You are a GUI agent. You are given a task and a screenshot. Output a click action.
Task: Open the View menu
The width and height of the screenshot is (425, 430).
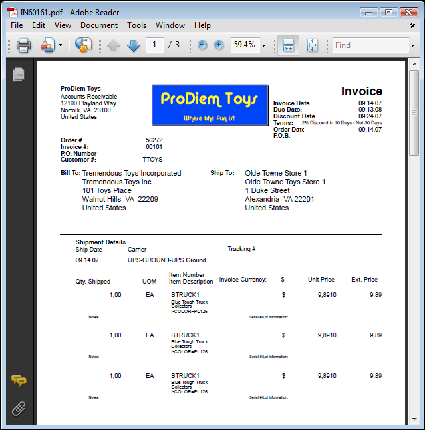pyautogui.click(x=63, y=25)
